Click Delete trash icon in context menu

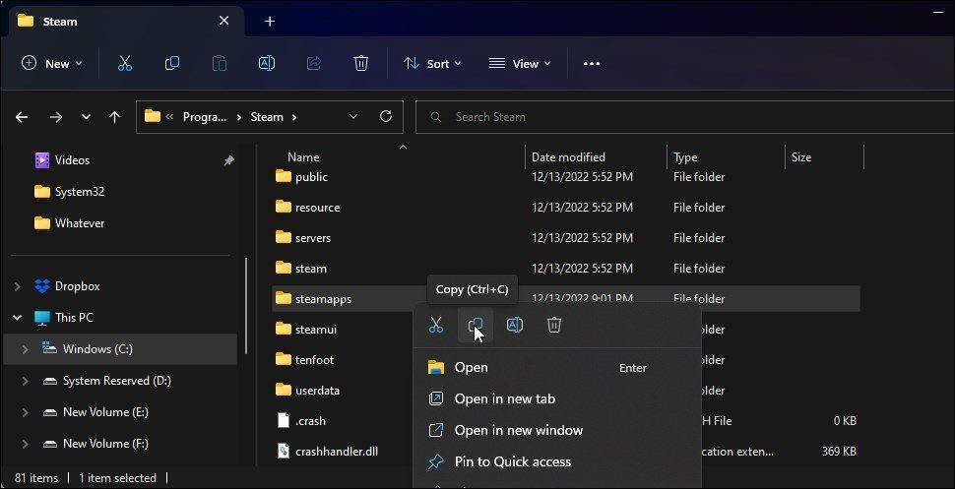click(553, 326)
